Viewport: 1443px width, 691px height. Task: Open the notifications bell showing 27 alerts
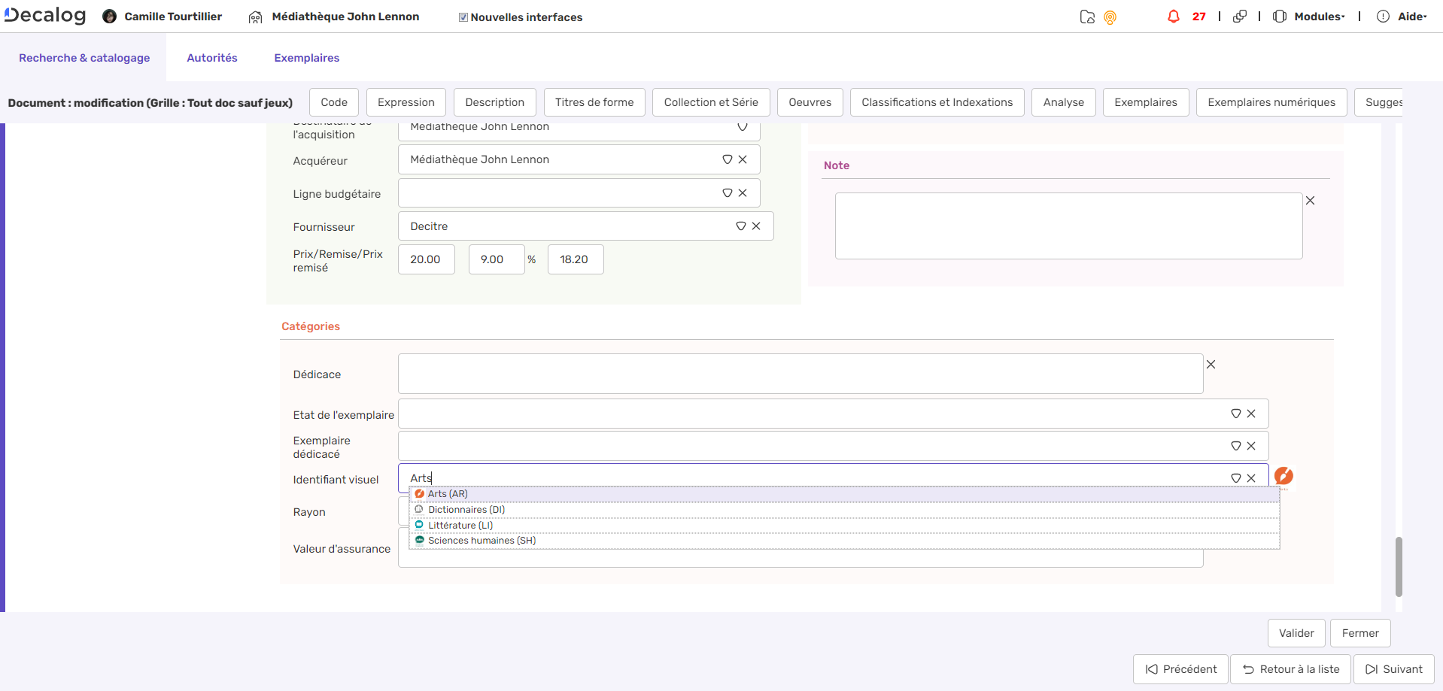point(1174,16)
